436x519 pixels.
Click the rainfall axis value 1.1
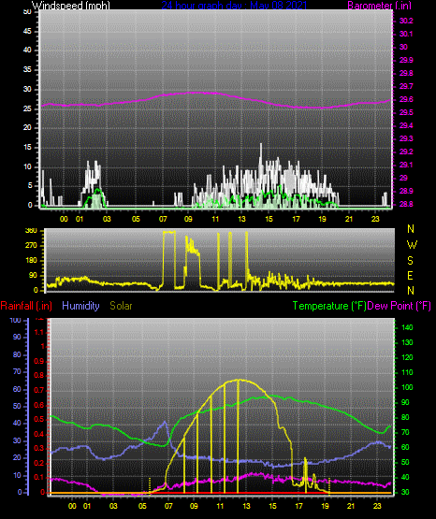39,332
